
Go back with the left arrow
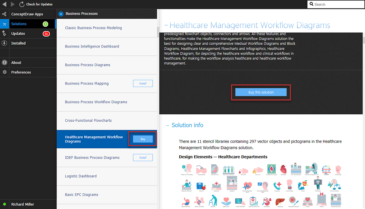pyautogui.click(x=4, y=4)
